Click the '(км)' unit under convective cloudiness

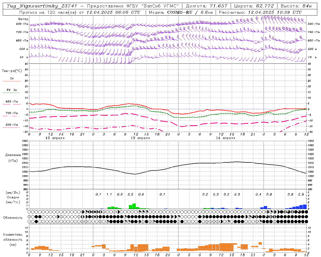13,244
